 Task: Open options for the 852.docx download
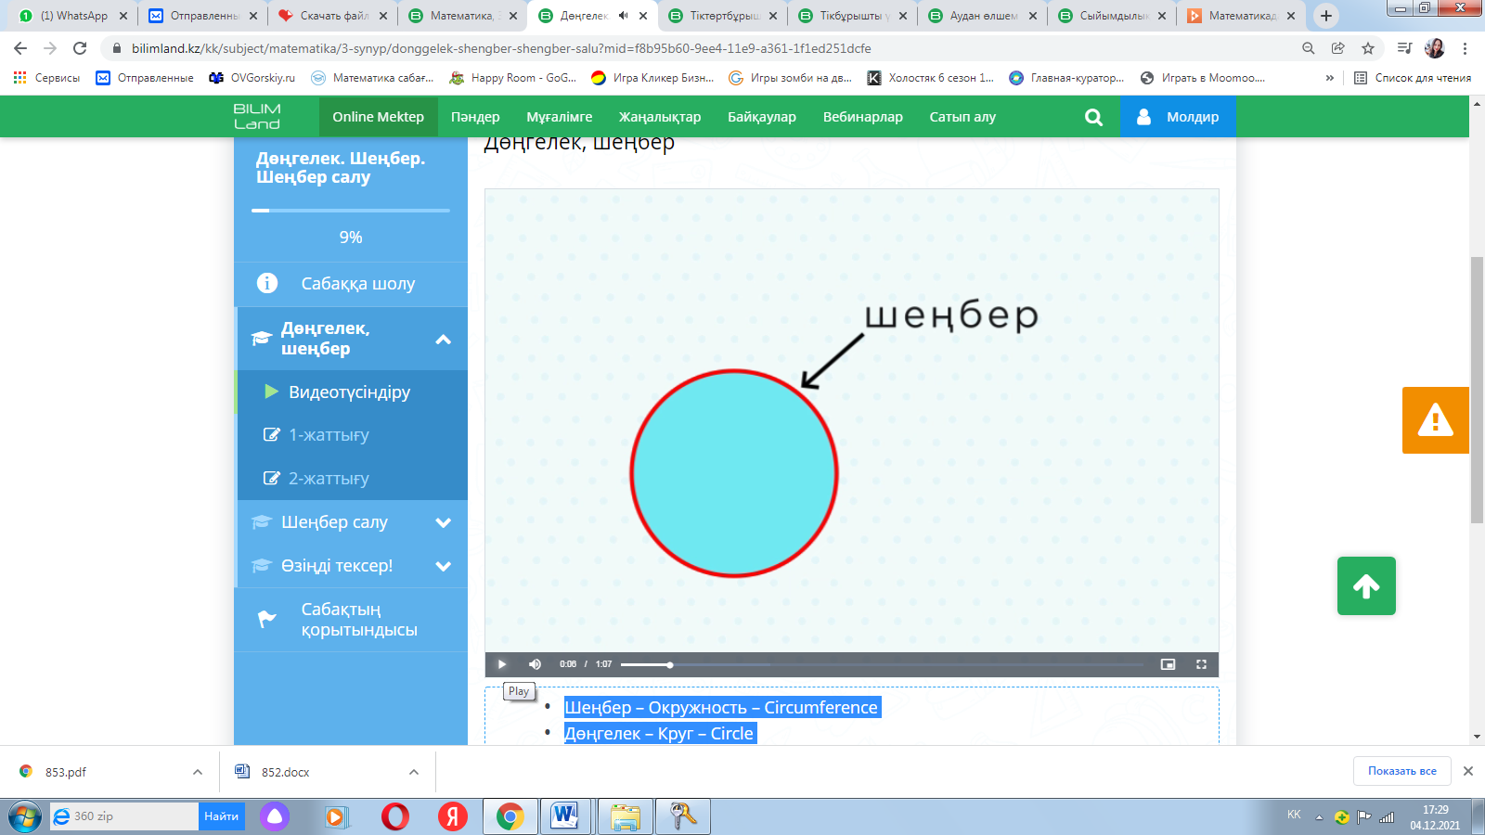(414, 772)
